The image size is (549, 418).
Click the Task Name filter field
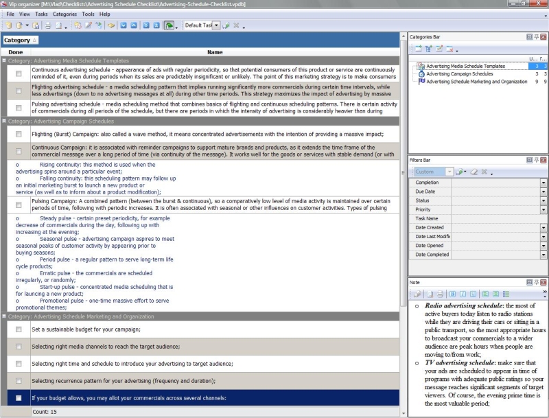tap(495, 218)
